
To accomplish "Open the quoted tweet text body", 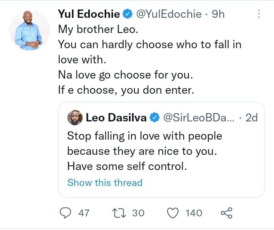I will point(145,151).
